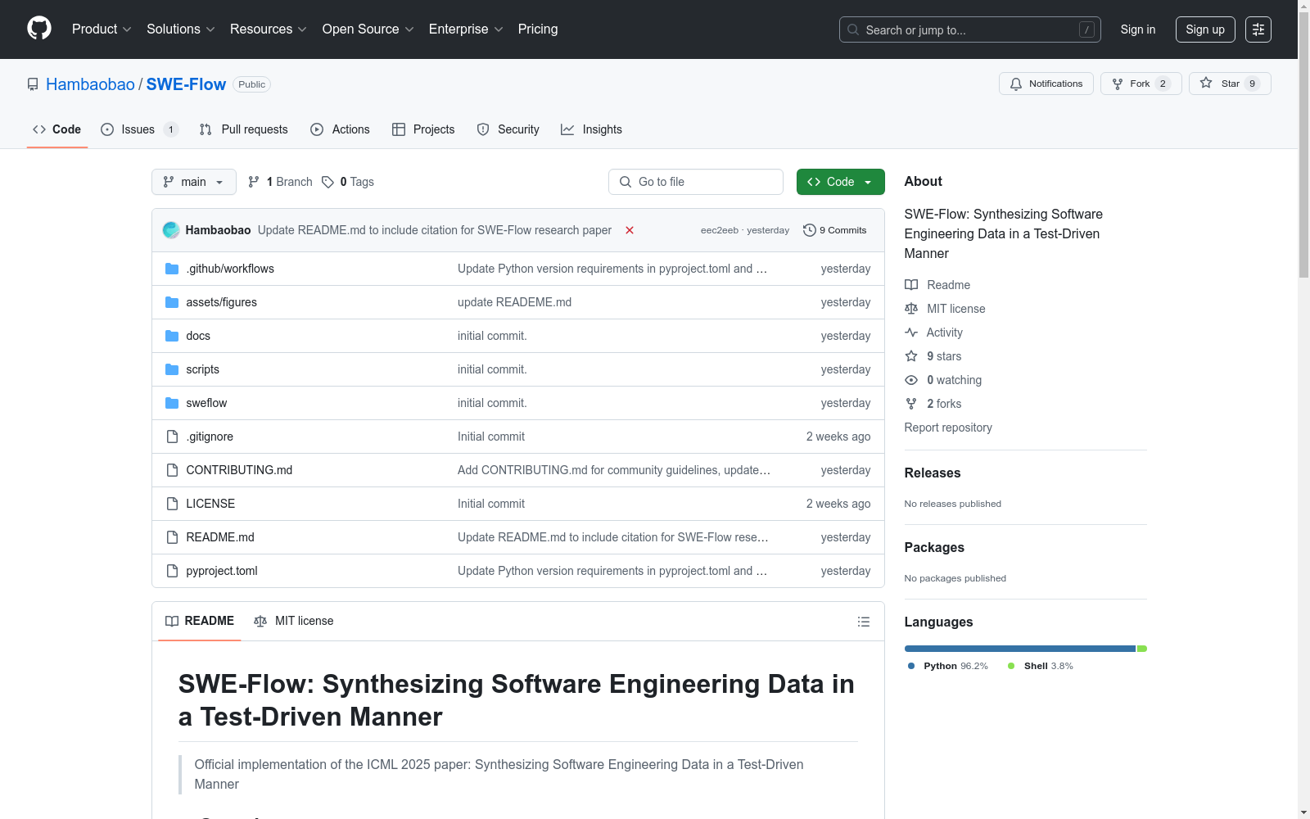Click the repository icon before Hambaobao
The height and width of the screenshot is (819, 1310).
coord(33,84)
